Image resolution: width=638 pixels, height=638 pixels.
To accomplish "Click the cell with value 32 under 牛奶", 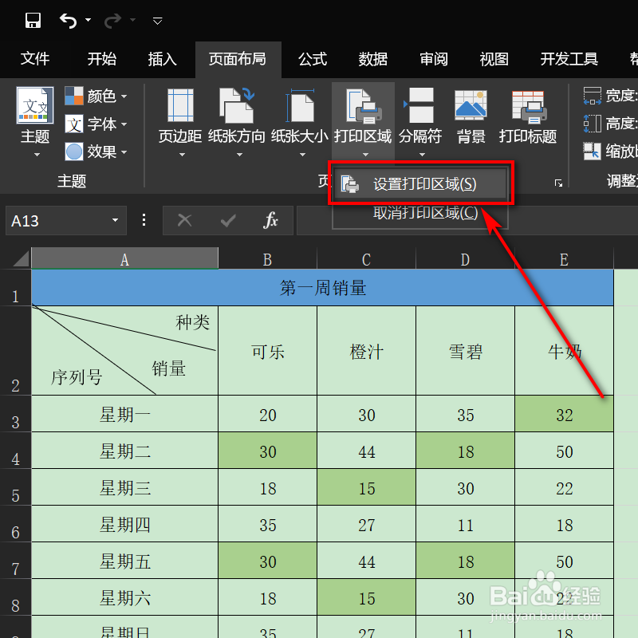I will tap(565, 414).
